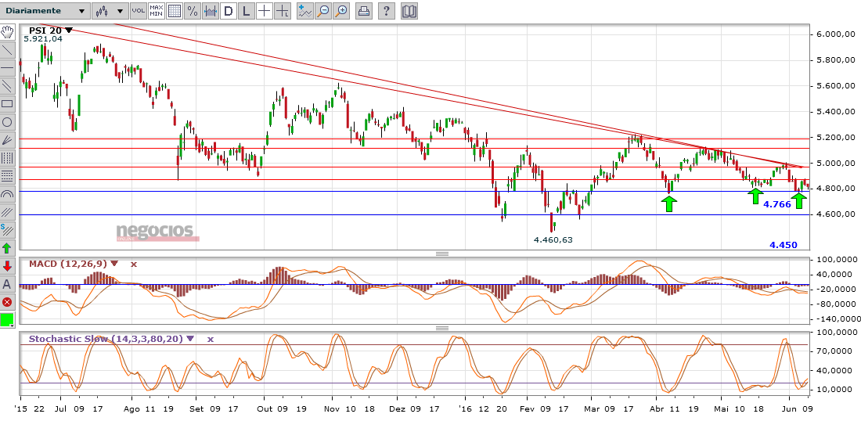Remove the MACD panel with x

tap(134, 264)
